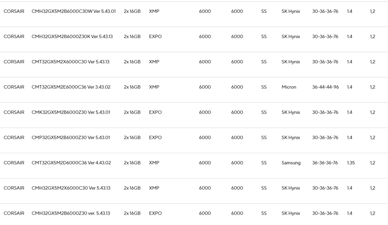
Task: Click XMP in the CMT32GX5M2E6000C36 row
Action: pyautogui.click(x=154, y=87)
